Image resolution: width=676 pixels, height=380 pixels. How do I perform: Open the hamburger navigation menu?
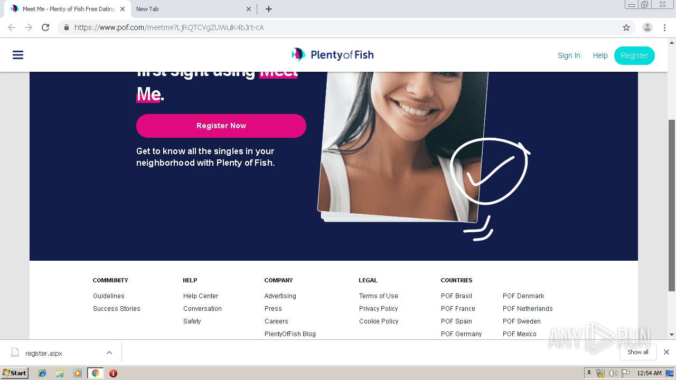18,55
